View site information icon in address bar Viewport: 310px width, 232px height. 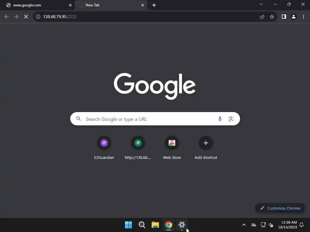point(38,17)
